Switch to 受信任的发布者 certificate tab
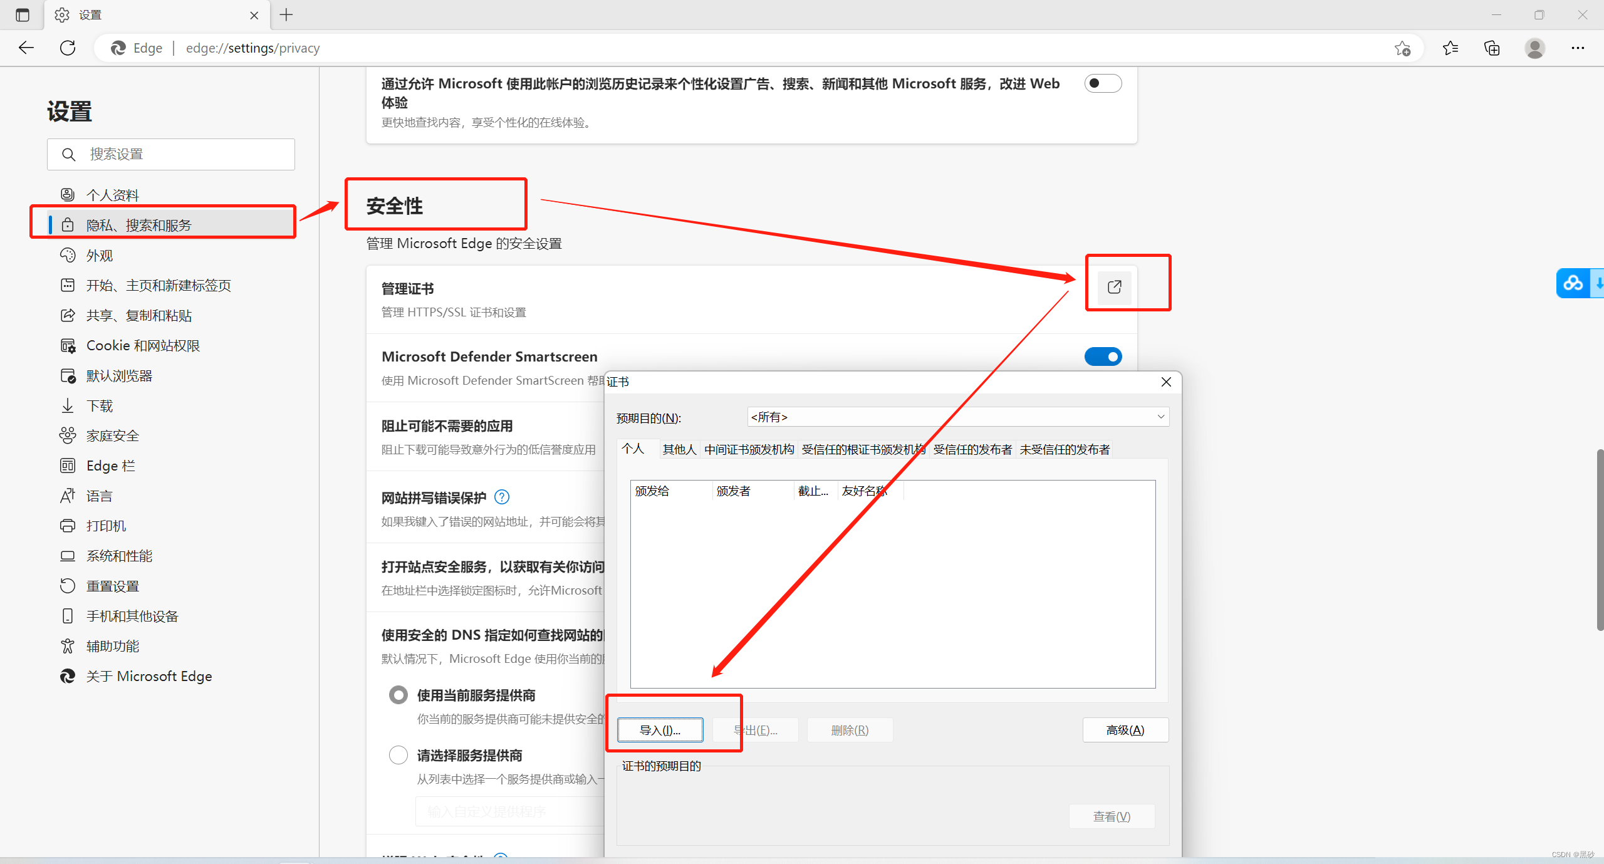 click(972, 449)
